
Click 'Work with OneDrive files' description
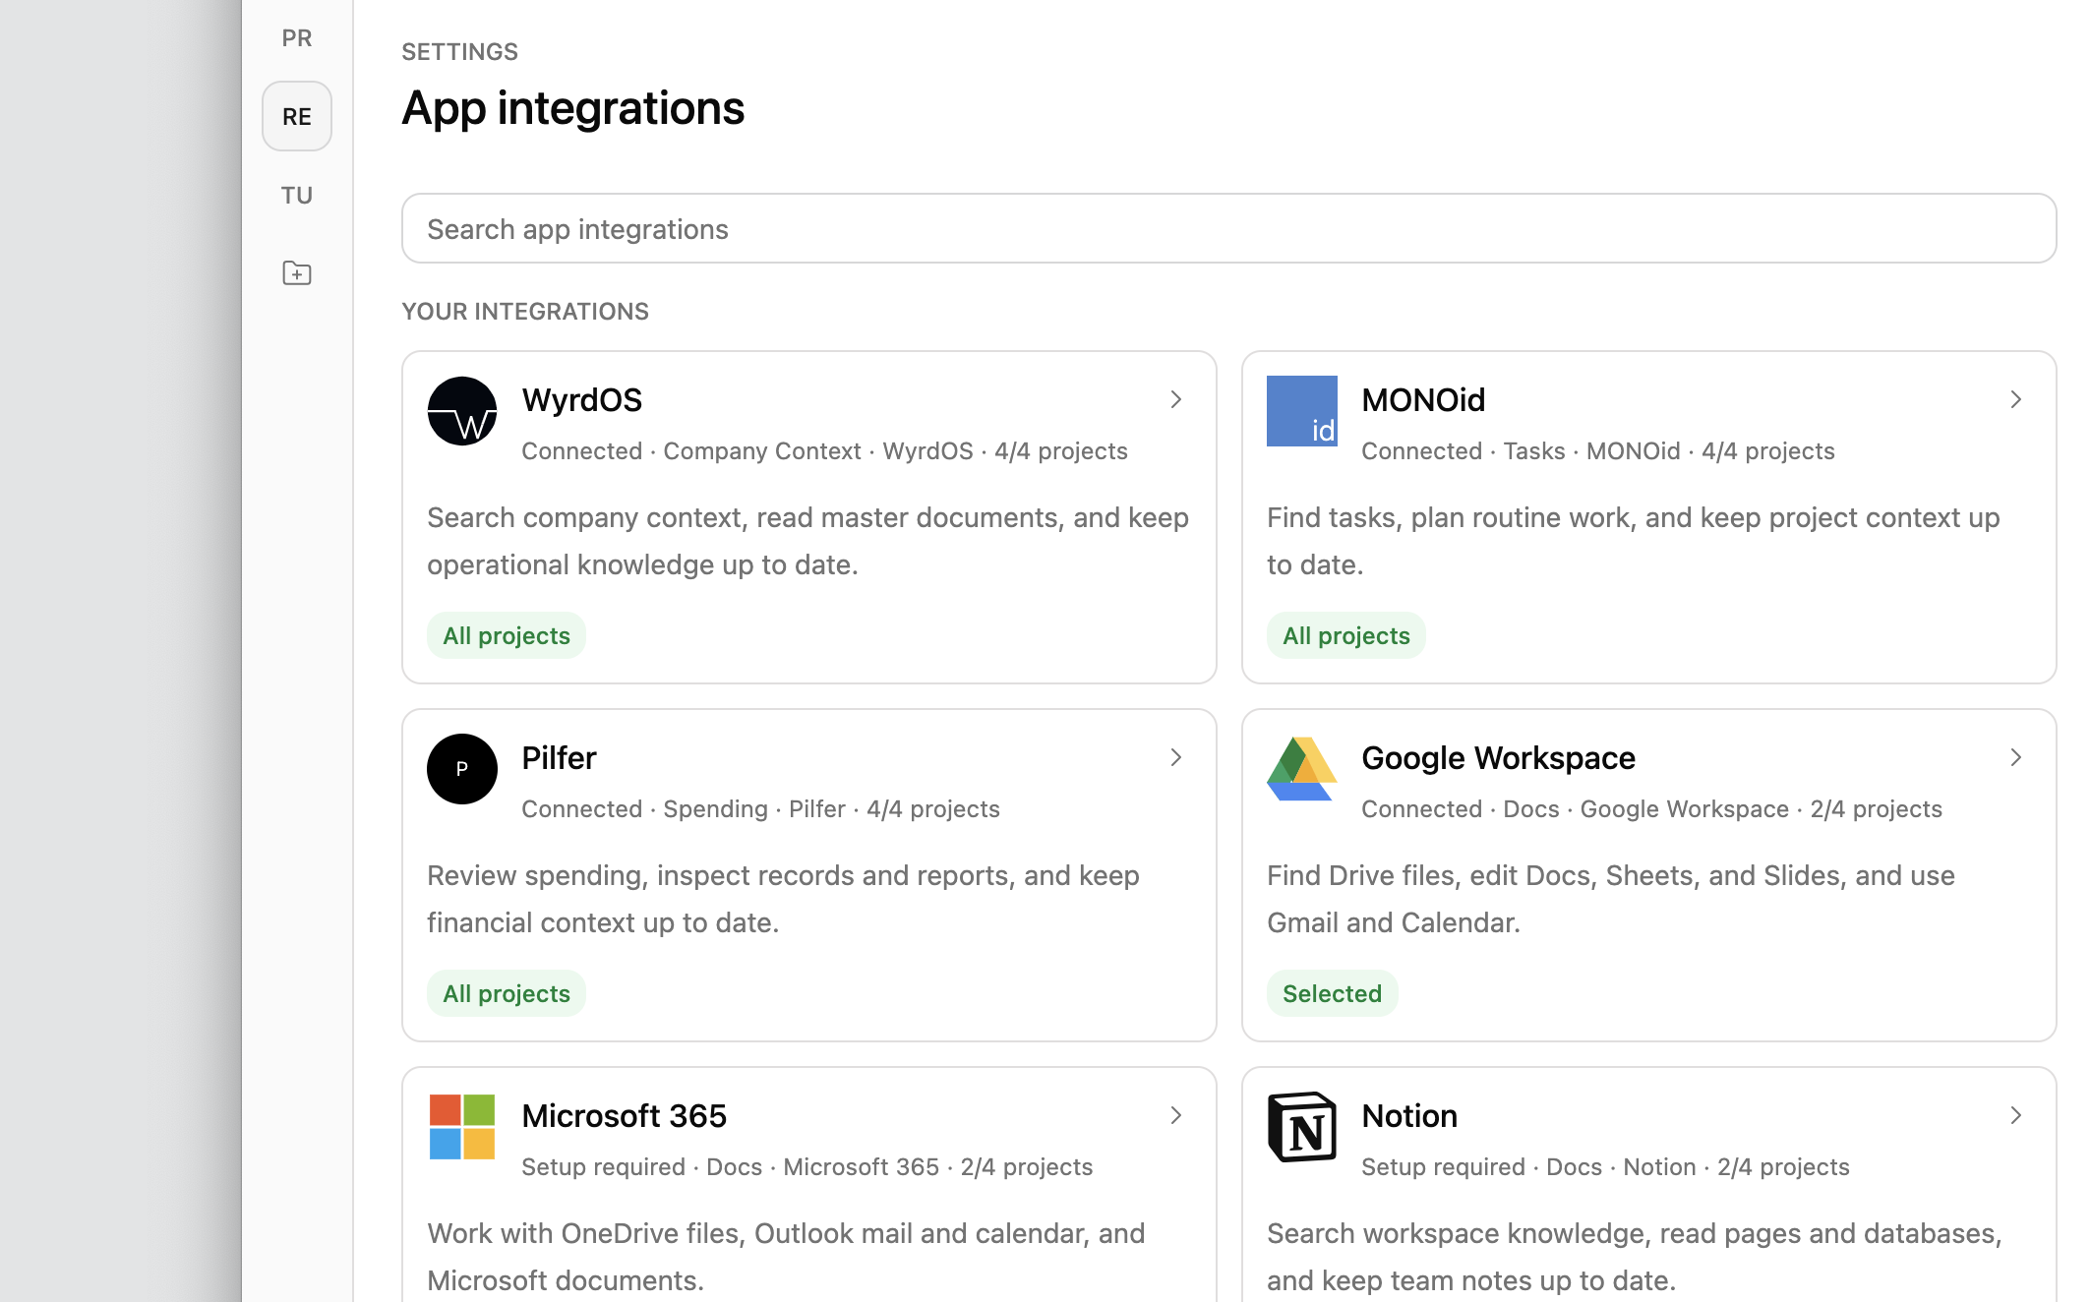(787, 1257)
